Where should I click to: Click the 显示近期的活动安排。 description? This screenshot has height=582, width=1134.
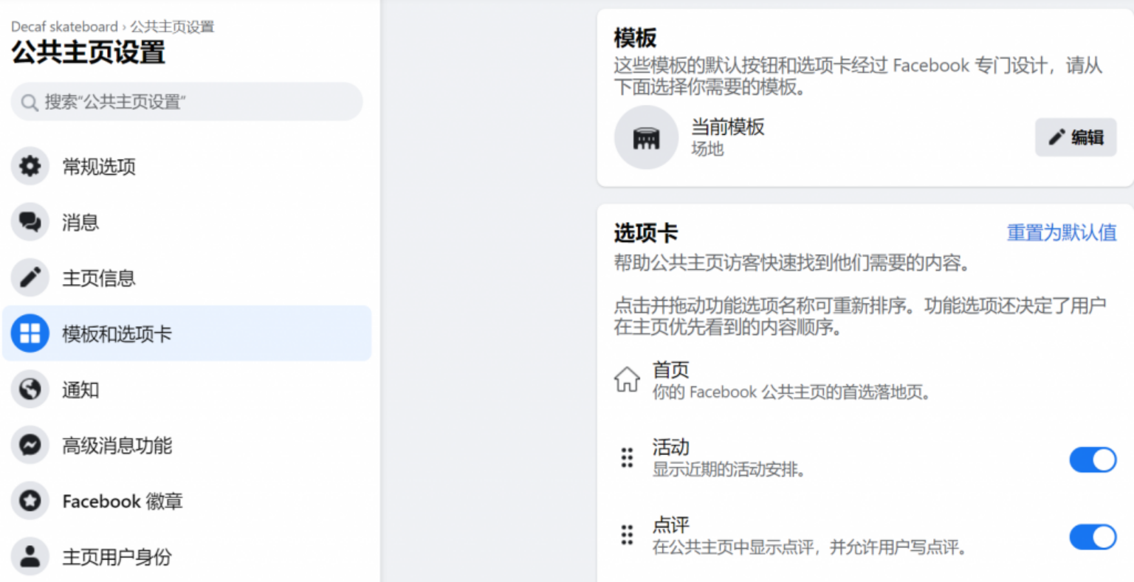tap(729, 469)
